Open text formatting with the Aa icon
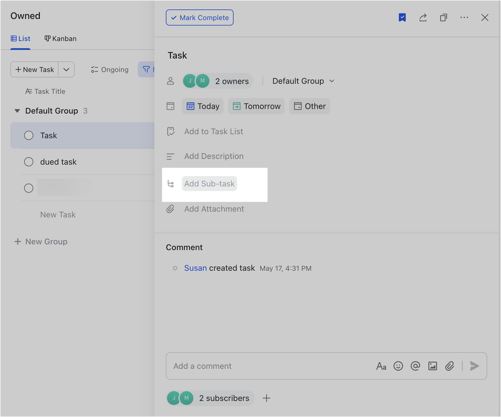 pos(381,366)
